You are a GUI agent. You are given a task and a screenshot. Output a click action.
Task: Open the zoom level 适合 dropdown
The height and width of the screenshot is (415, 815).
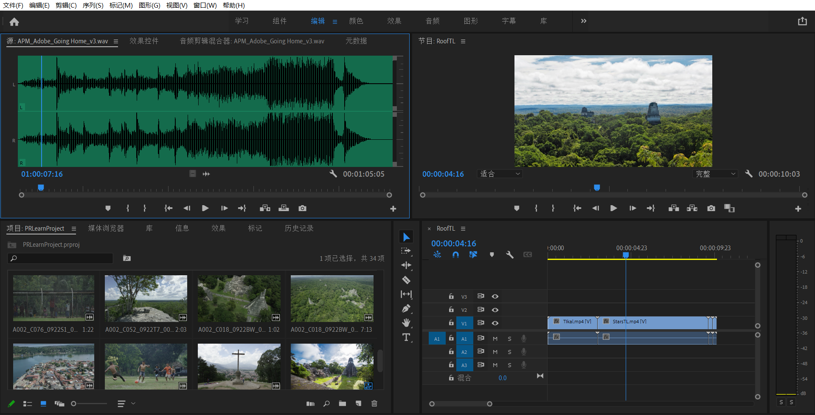pos(500,174)
